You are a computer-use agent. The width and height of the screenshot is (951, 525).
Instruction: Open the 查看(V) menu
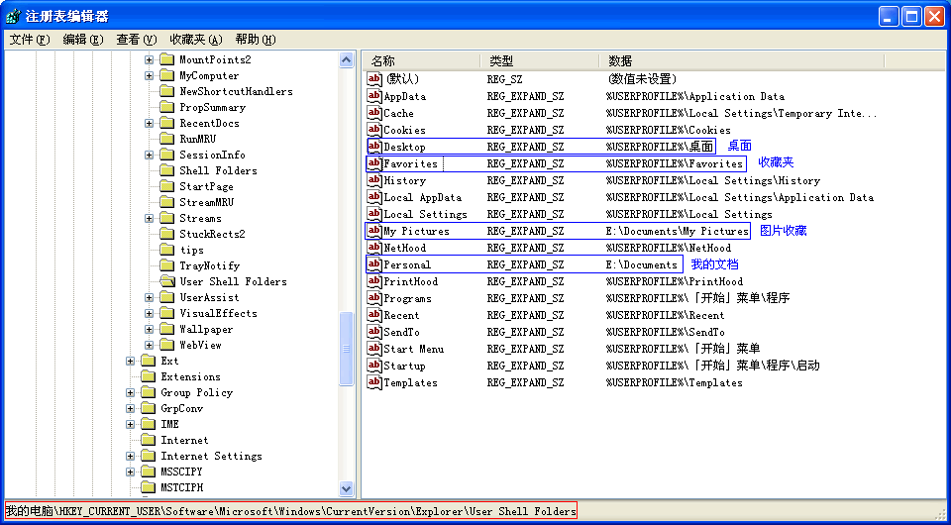pos(137,40)
